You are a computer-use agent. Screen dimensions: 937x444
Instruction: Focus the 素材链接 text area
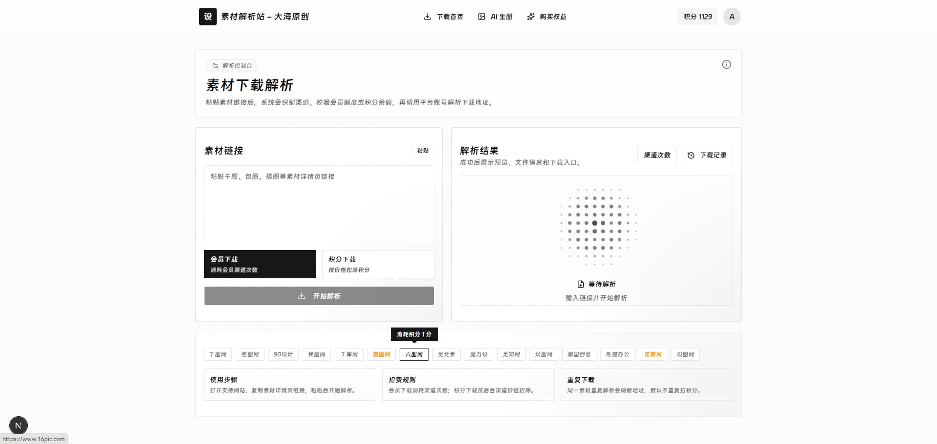point(319,204)
